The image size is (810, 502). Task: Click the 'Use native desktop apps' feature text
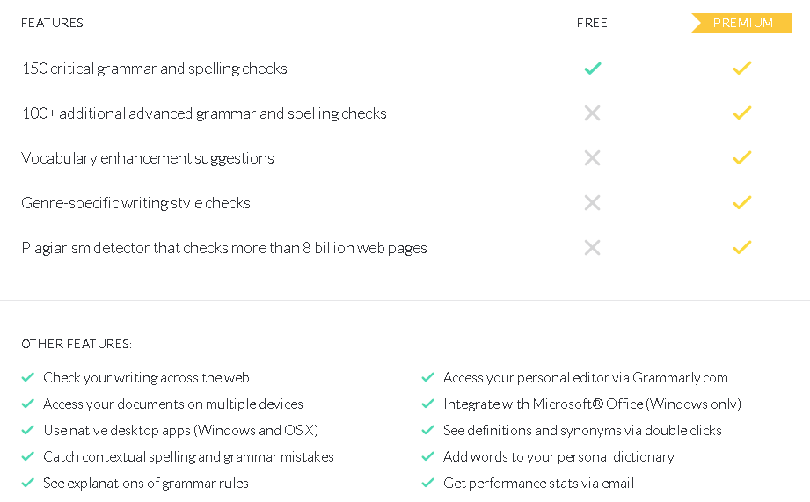181,430
